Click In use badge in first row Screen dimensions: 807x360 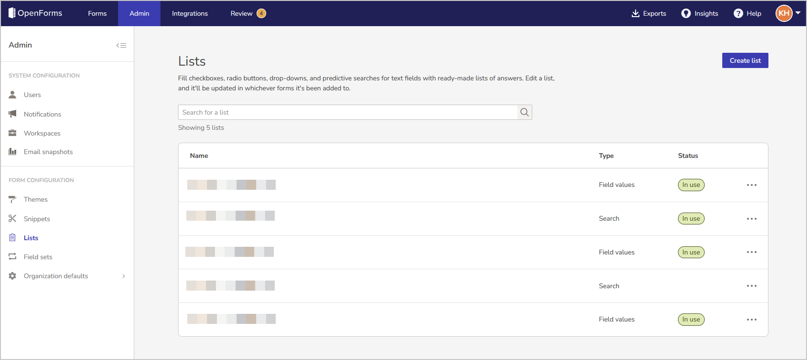[691, 185]
